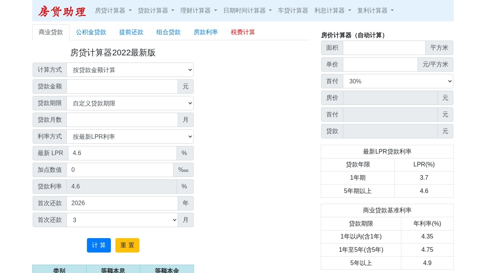
Task: Open the 复利计算器 nav dropdown
Action: click(375, 11)
